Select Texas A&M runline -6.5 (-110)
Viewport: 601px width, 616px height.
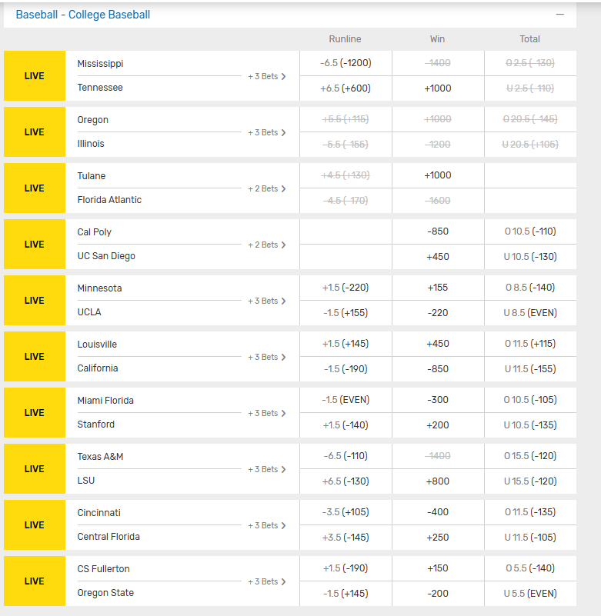[x=346, y=456]
